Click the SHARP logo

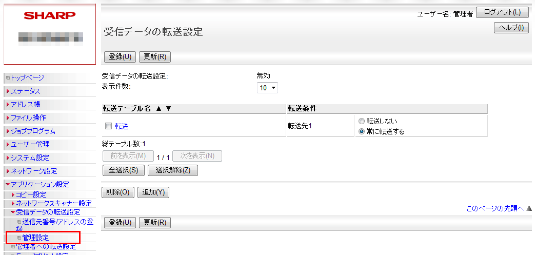click(x=49, y=16)
